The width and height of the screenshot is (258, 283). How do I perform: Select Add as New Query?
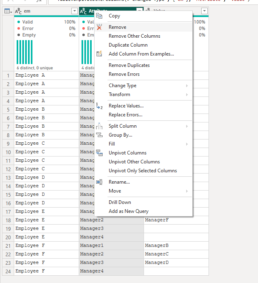[x=144, y=211]
